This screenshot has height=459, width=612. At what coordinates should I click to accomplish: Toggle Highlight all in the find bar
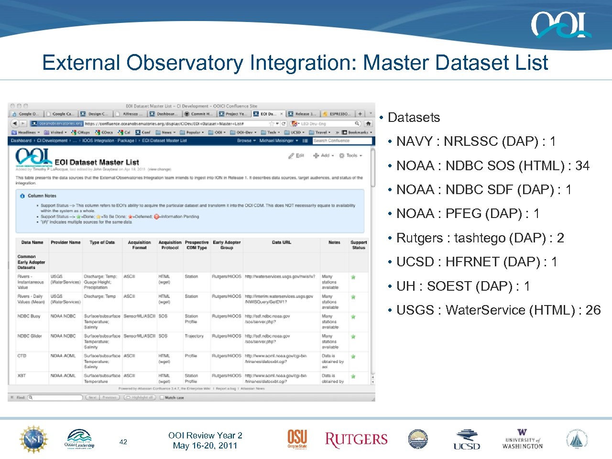pyautogui.click(x=140, y=397)
